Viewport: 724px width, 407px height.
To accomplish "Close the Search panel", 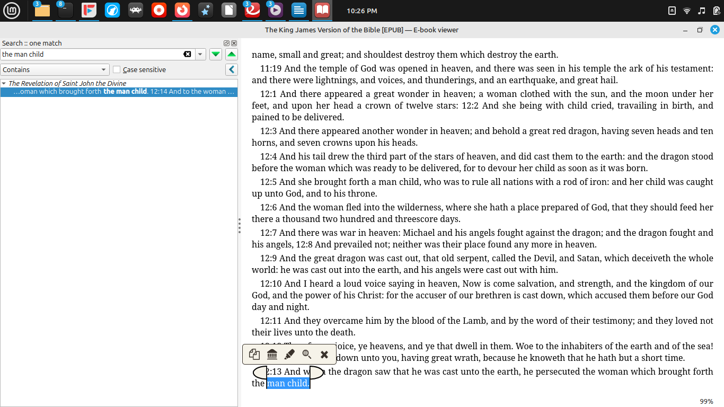I will click(234, 43).
